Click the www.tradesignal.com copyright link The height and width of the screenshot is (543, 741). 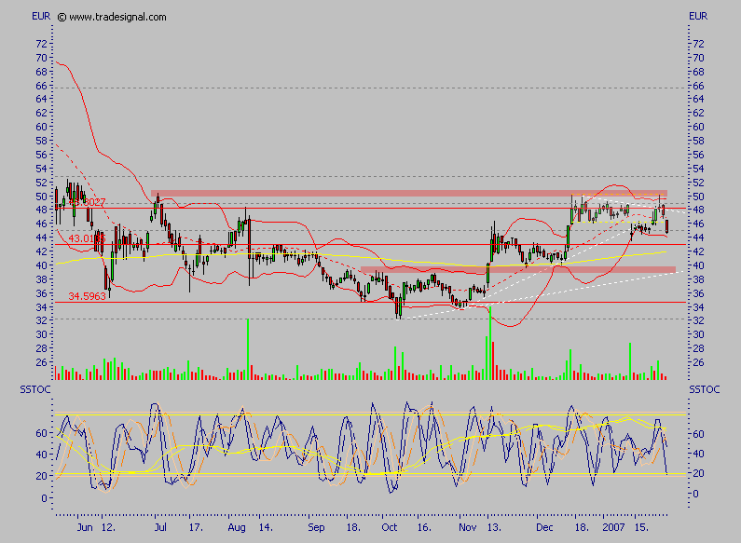pos(117,17)
